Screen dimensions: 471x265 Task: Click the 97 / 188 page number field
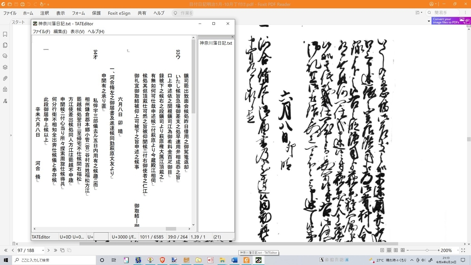(x=28, y=250)
